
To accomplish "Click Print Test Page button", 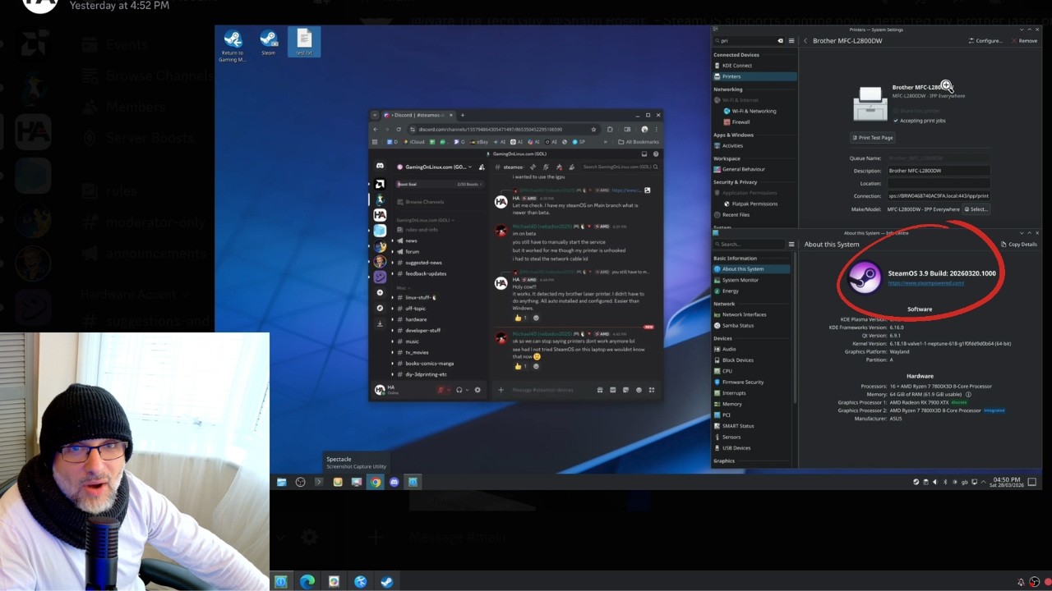I will [873, 138].
